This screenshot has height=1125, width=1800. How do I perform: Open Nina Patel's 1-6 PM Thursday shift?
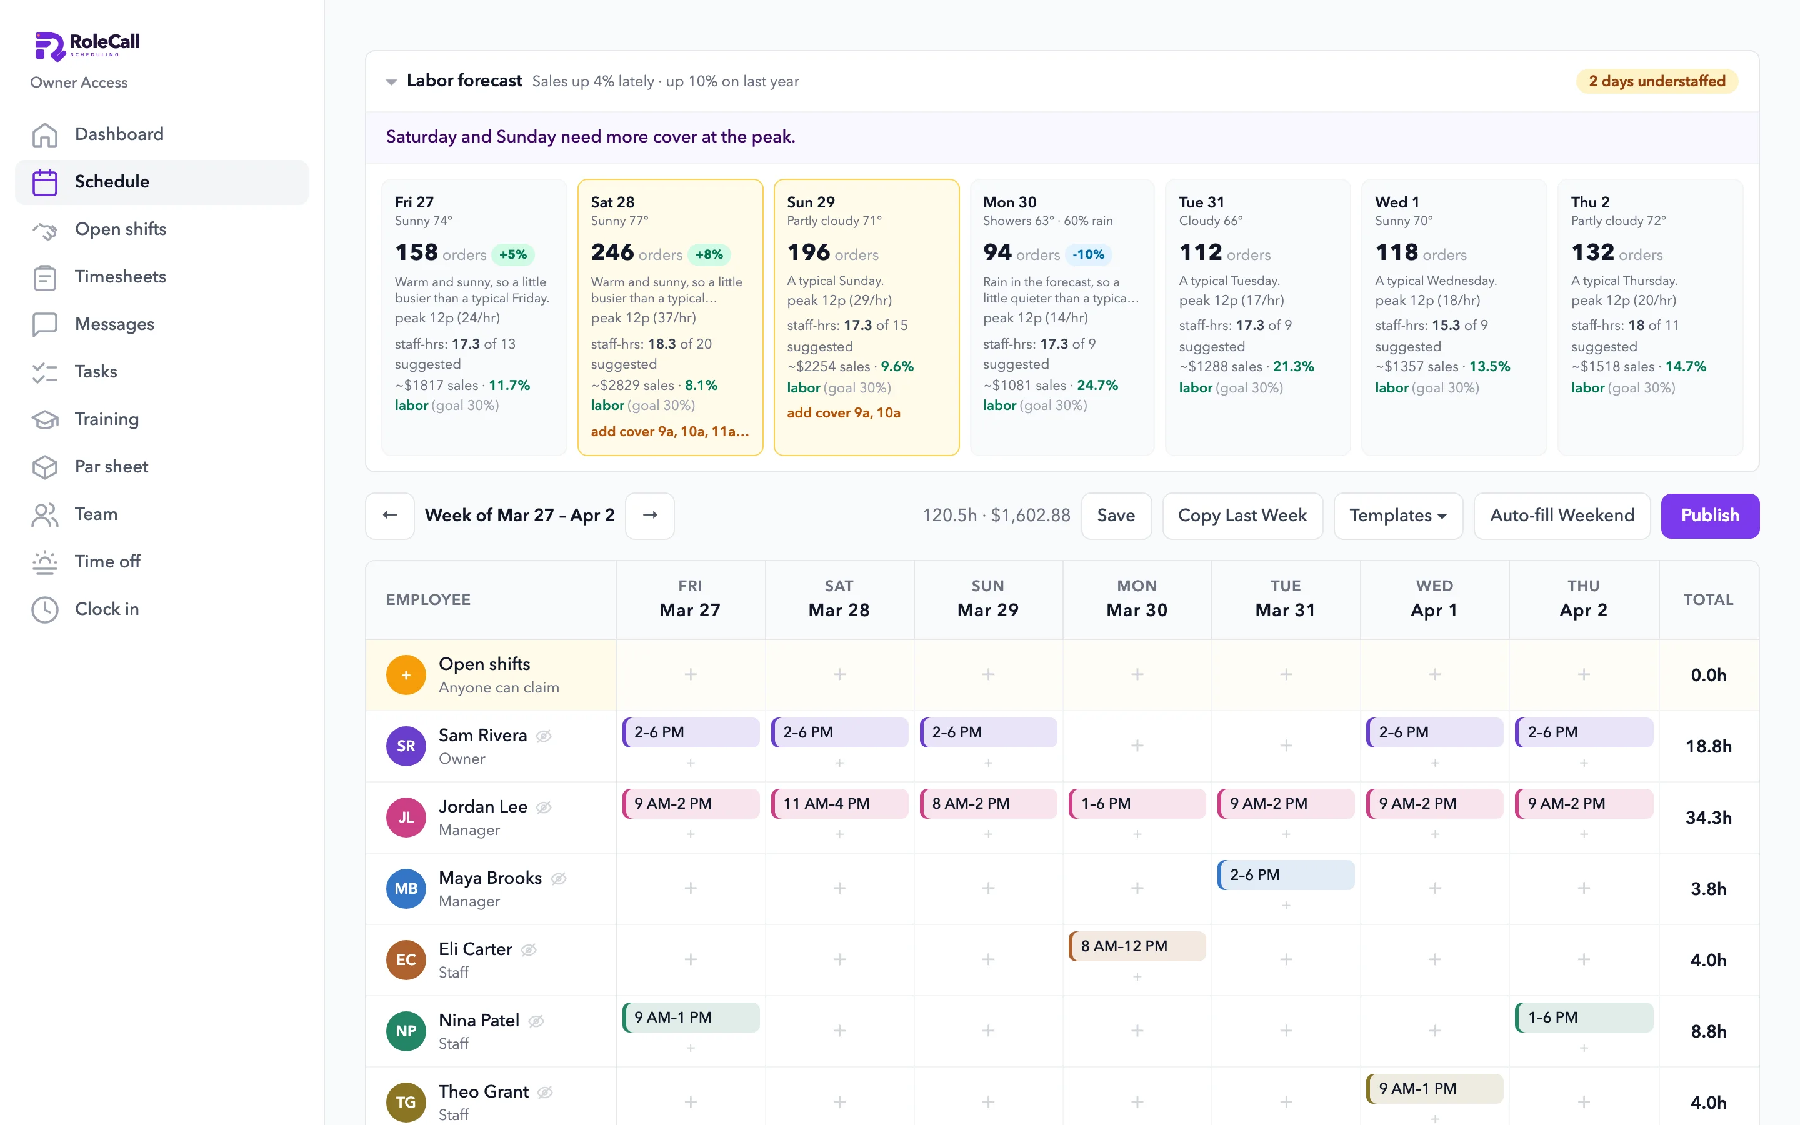(1584, 1017)
